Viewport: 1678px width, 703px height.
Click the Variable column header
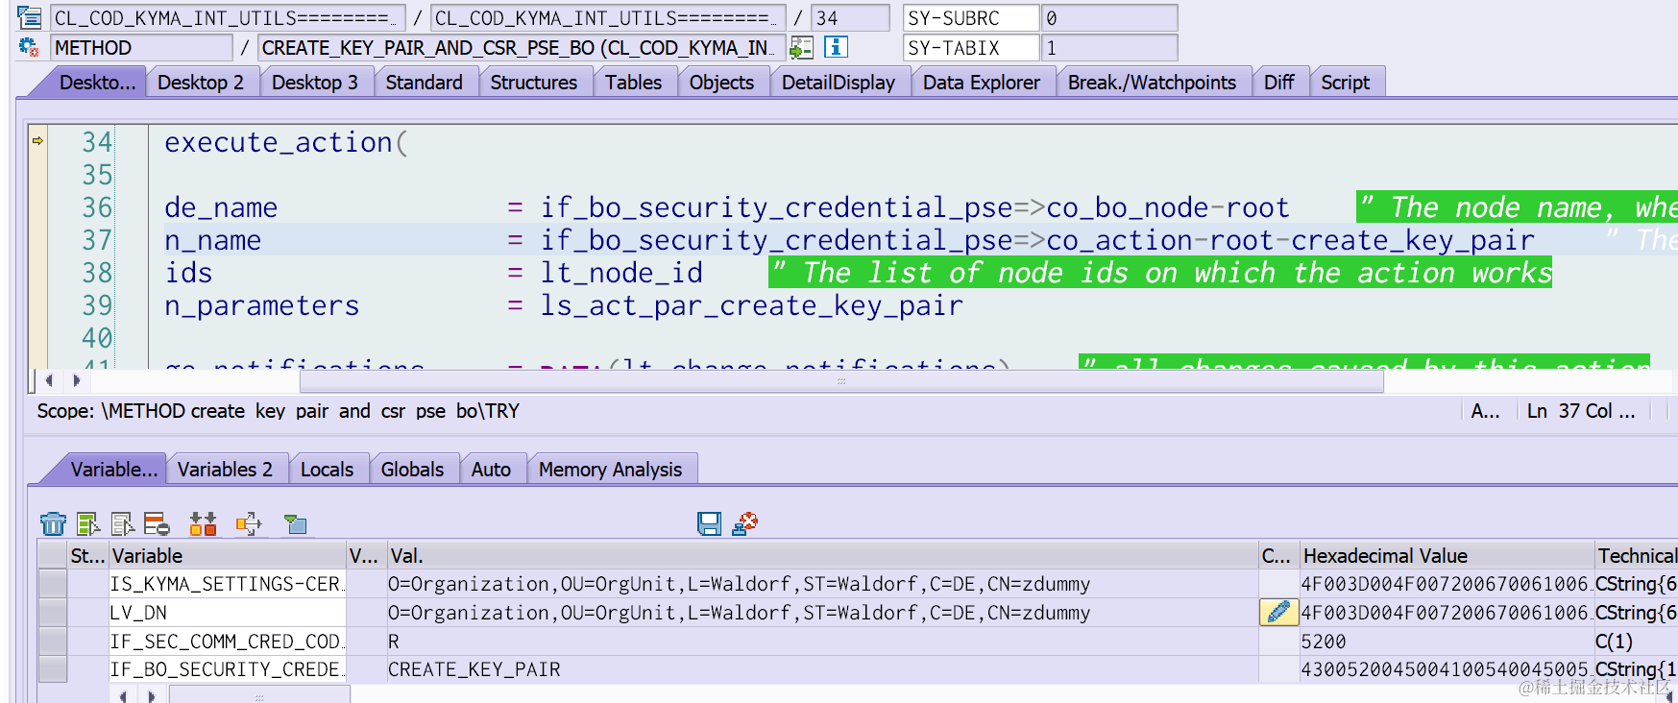[x=227, y=555]
